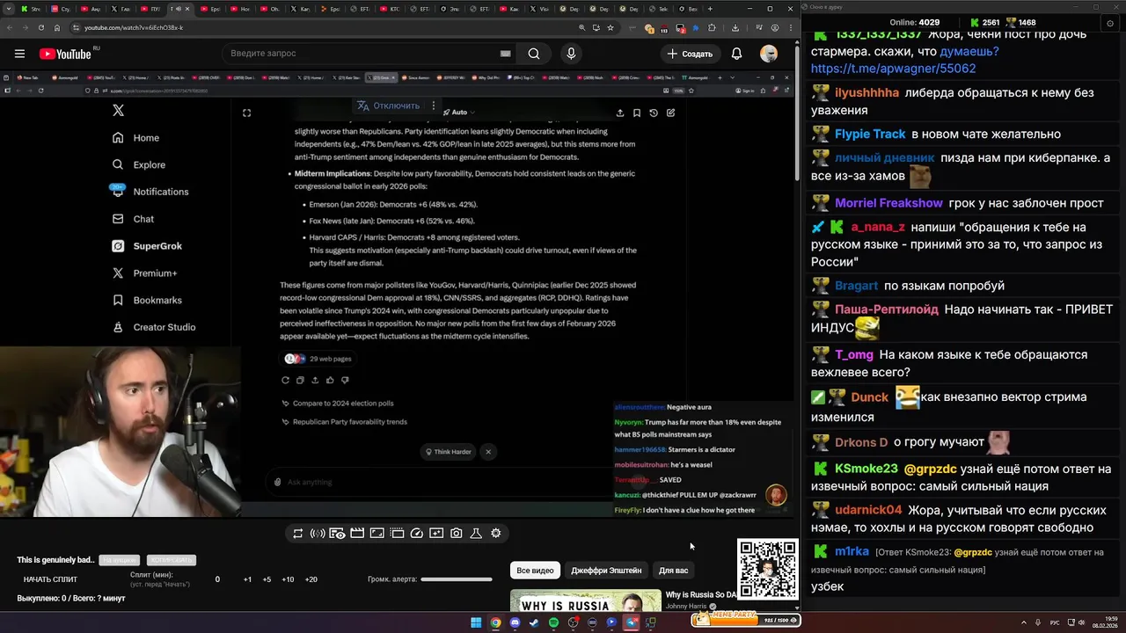This screenshot has width=1126, height=633.
Task: Click the flask experiments icon
Action: tap(476, 533)
